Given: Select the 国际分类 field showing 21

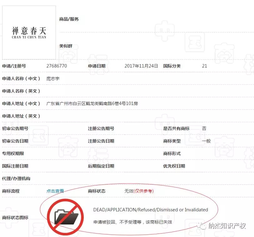Looking at the screenshot, I should click(x=204, y=66).
